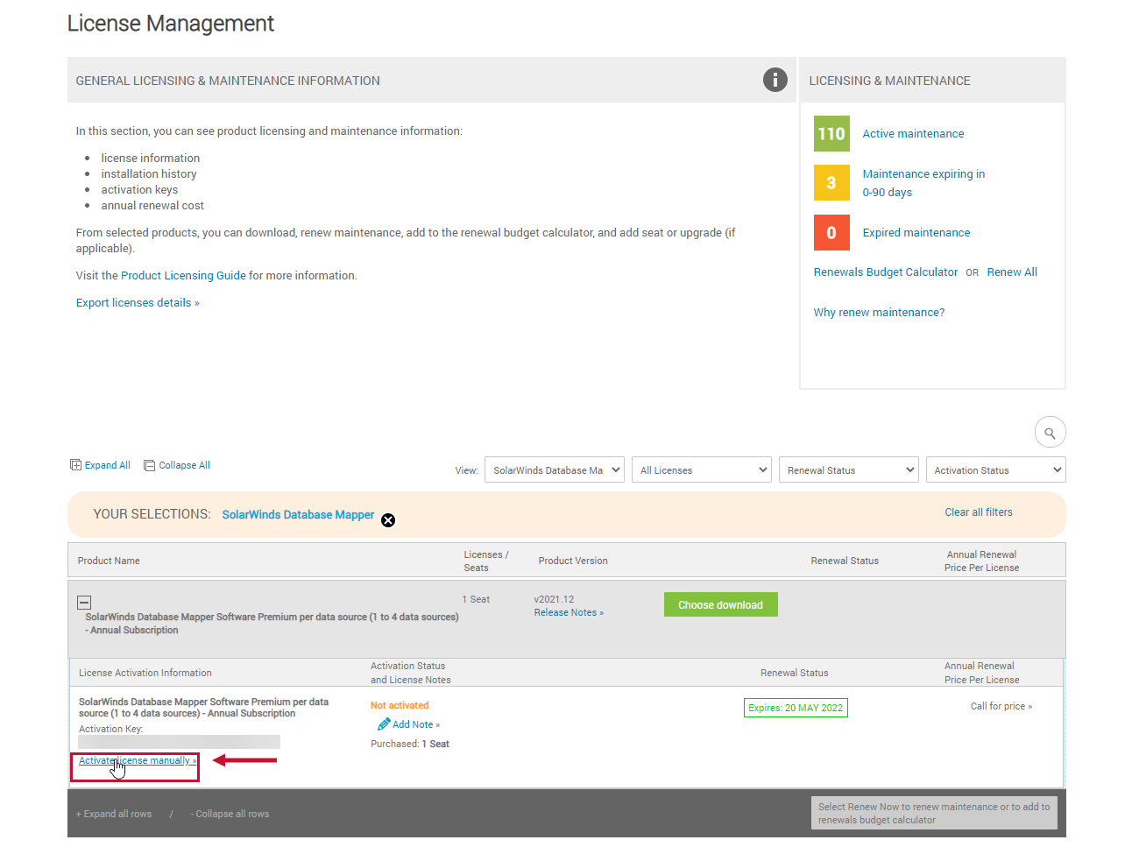Viewport: 1139px width, 847px height.
Task: Open the magnifier search icon
Action: 1050,433
